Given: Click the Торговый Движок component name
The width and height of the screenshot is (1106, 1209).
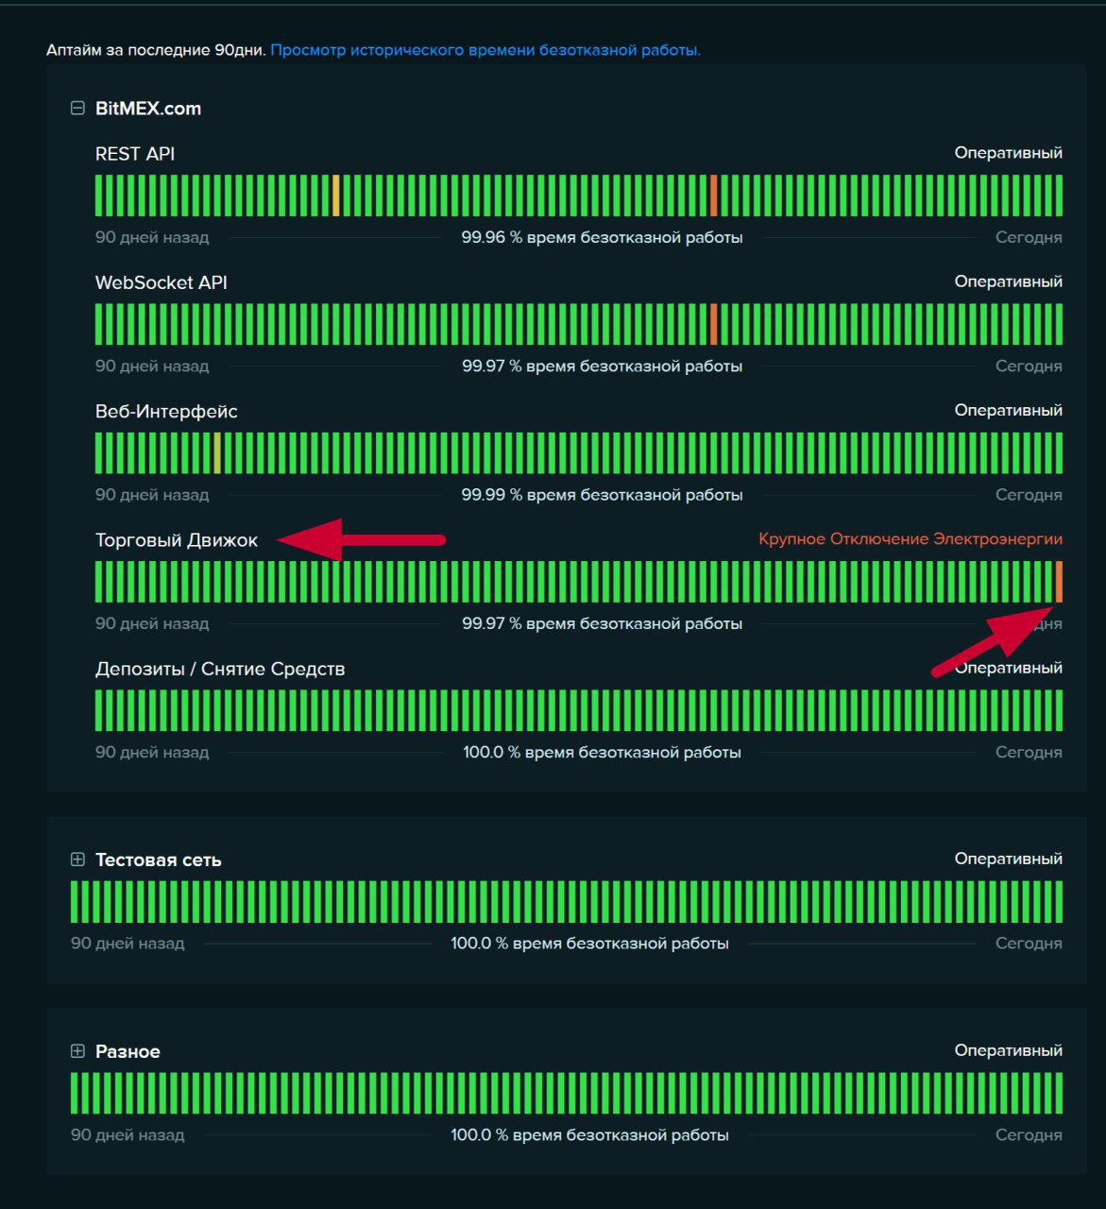Looking at the screenshot, I should point(177,540).
